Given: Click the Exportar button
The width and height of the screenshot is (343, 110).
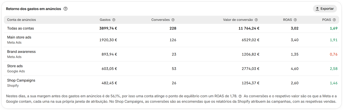Looking at the screenshot, I should click(x=325, y=9).
